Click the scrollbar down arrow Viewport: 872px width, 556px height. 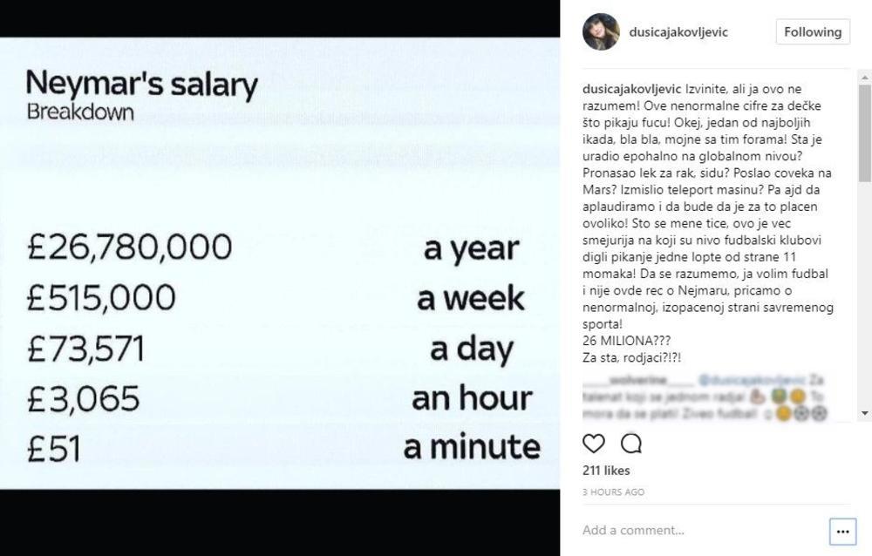(x=865, y=413)
